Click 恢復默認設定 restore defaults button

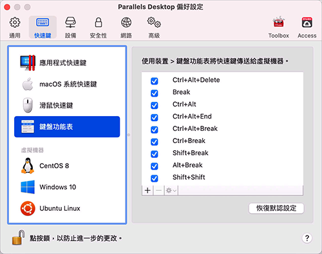276,208
